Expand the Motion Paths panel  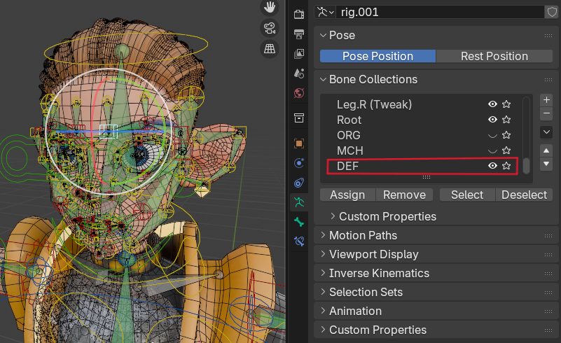coord(363,235)
